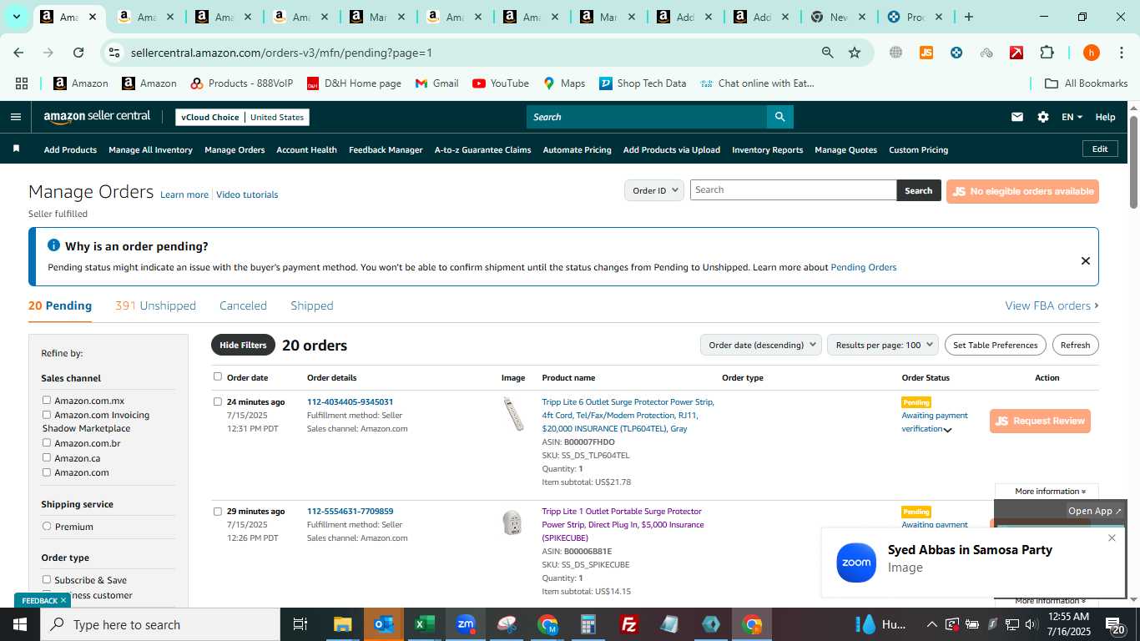Open the Chrome profile avatar

(x=1091, y=53)
